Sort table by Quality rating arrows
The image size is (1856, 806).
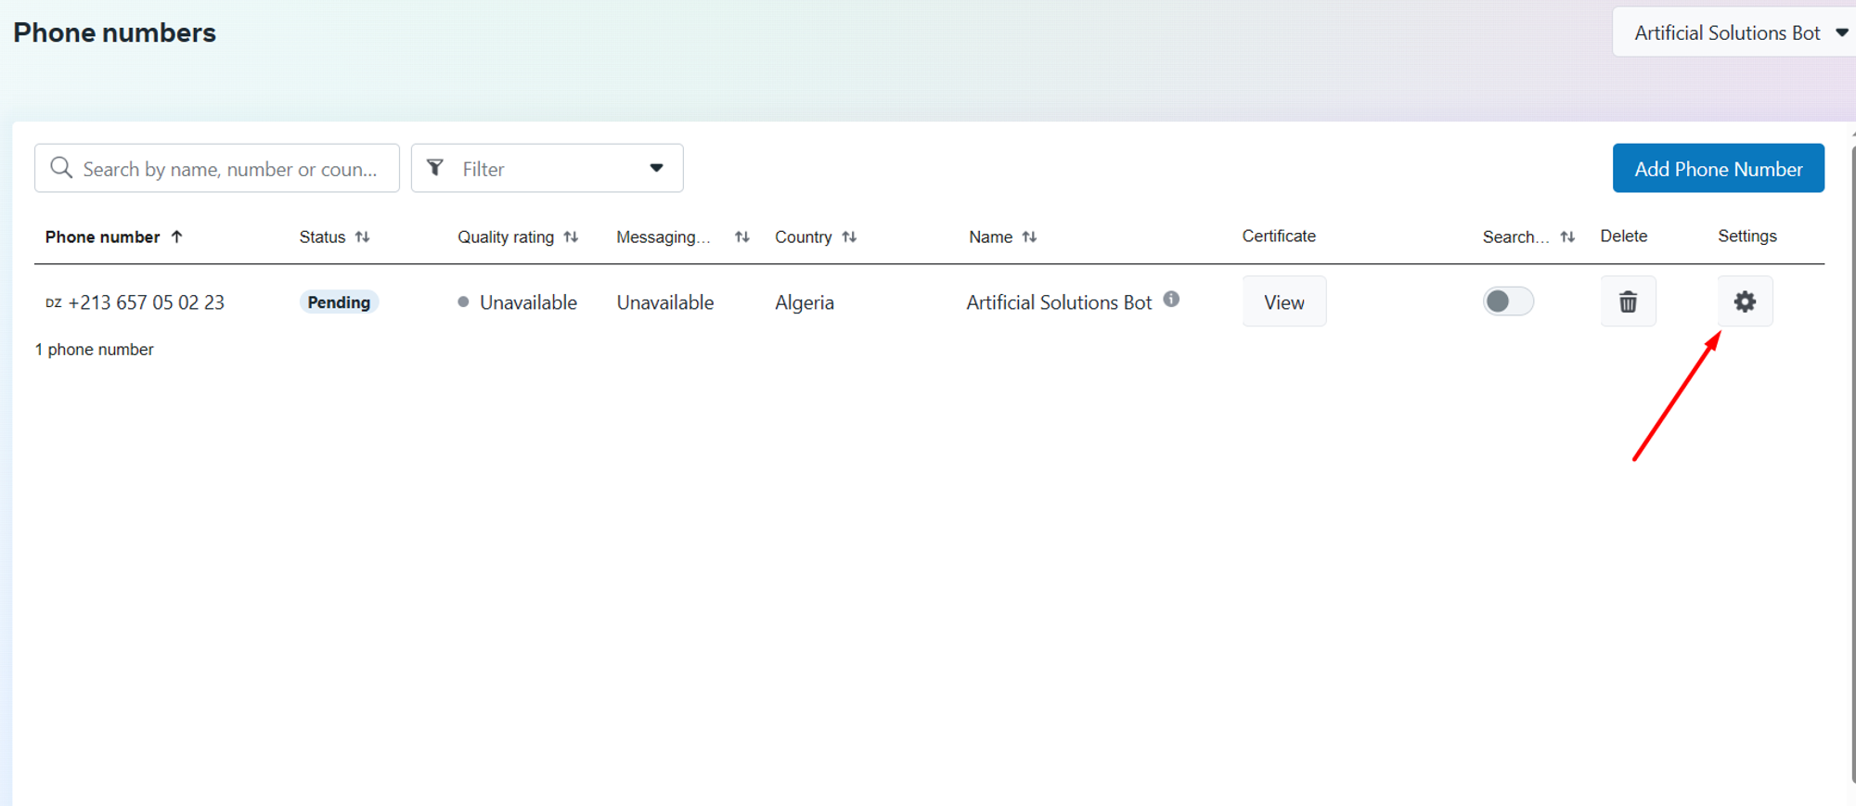tap(571, 237)
